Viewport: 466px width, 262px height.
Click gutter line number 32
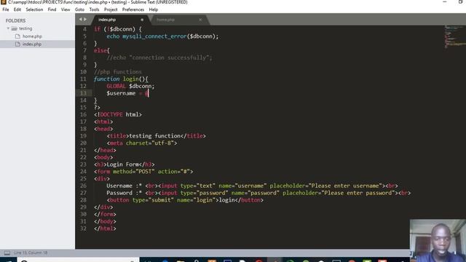tap(83, 229)
